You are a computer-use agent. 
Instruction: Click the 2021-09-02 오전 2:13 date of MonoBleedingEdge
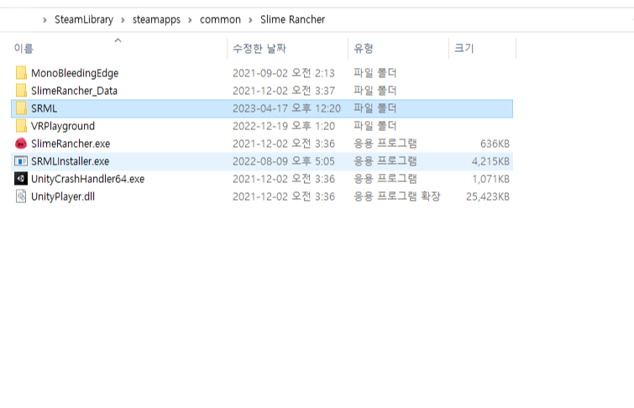pyautogui.click(x=284, y=73)
